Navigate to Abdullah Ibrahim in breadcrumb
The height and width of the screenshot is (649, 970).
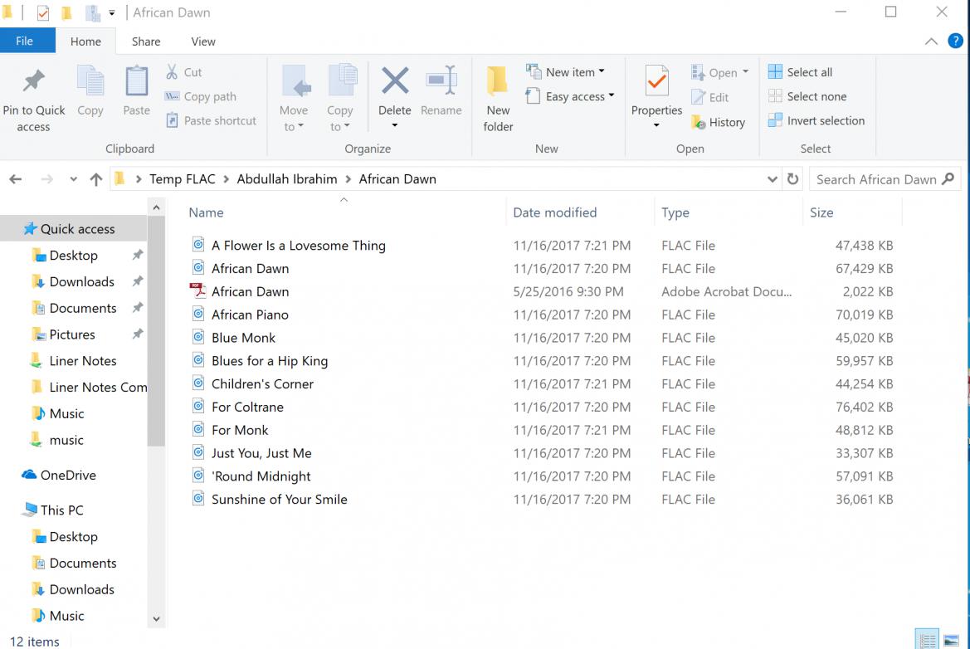[x=287, y=179]
